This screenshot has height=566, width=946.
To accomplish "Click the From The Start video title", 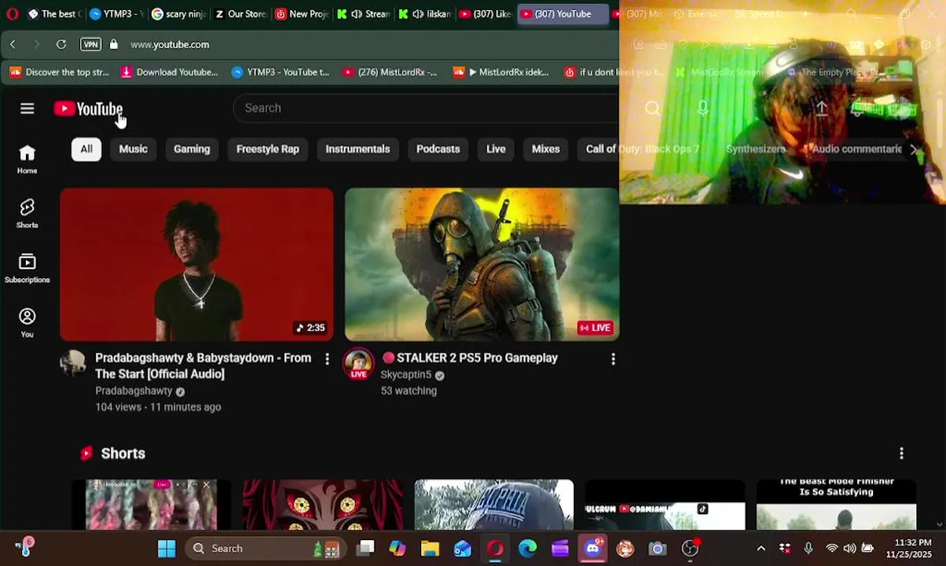I will tap(203, 366).
